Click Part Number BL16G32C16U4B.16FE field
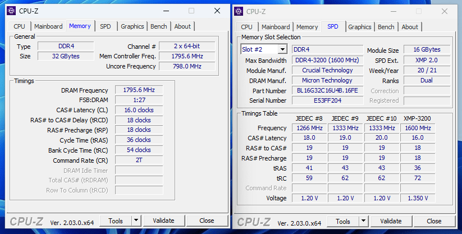Viewport: 462px width, 234px height. tap(327, 90)
